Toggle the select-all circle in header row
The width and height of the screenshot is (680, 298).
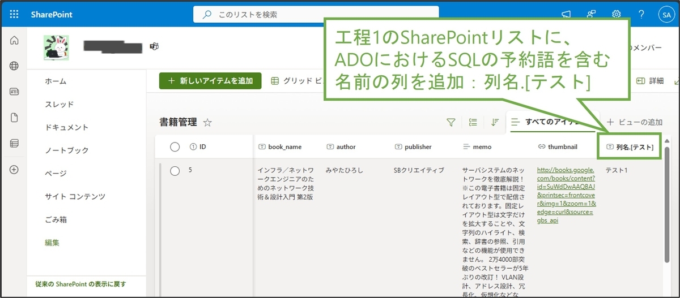point(175,147)
